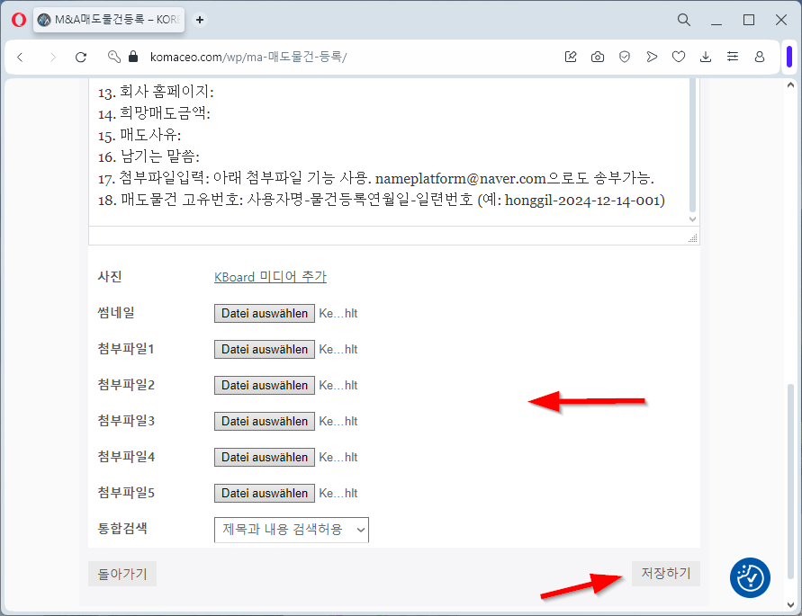Open the downloads icon in the toolbar
This screenshot has height=616, width=802.
click(706, 57)
